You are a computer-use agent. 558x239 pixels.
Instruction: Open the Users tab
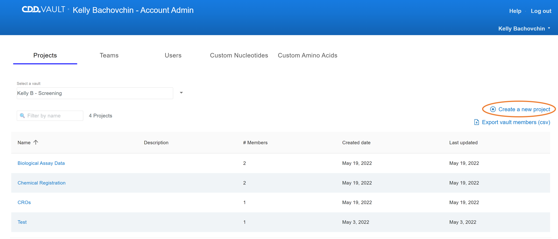click(173, 55)
